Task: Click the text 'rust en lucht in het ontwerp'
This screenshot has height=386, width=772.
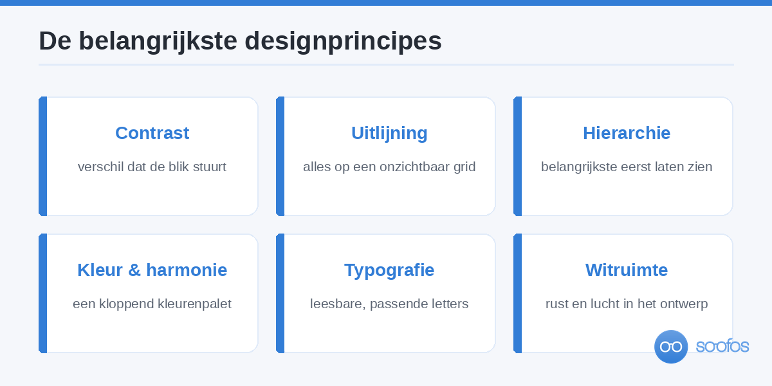Action: click(x=627, y=304)
